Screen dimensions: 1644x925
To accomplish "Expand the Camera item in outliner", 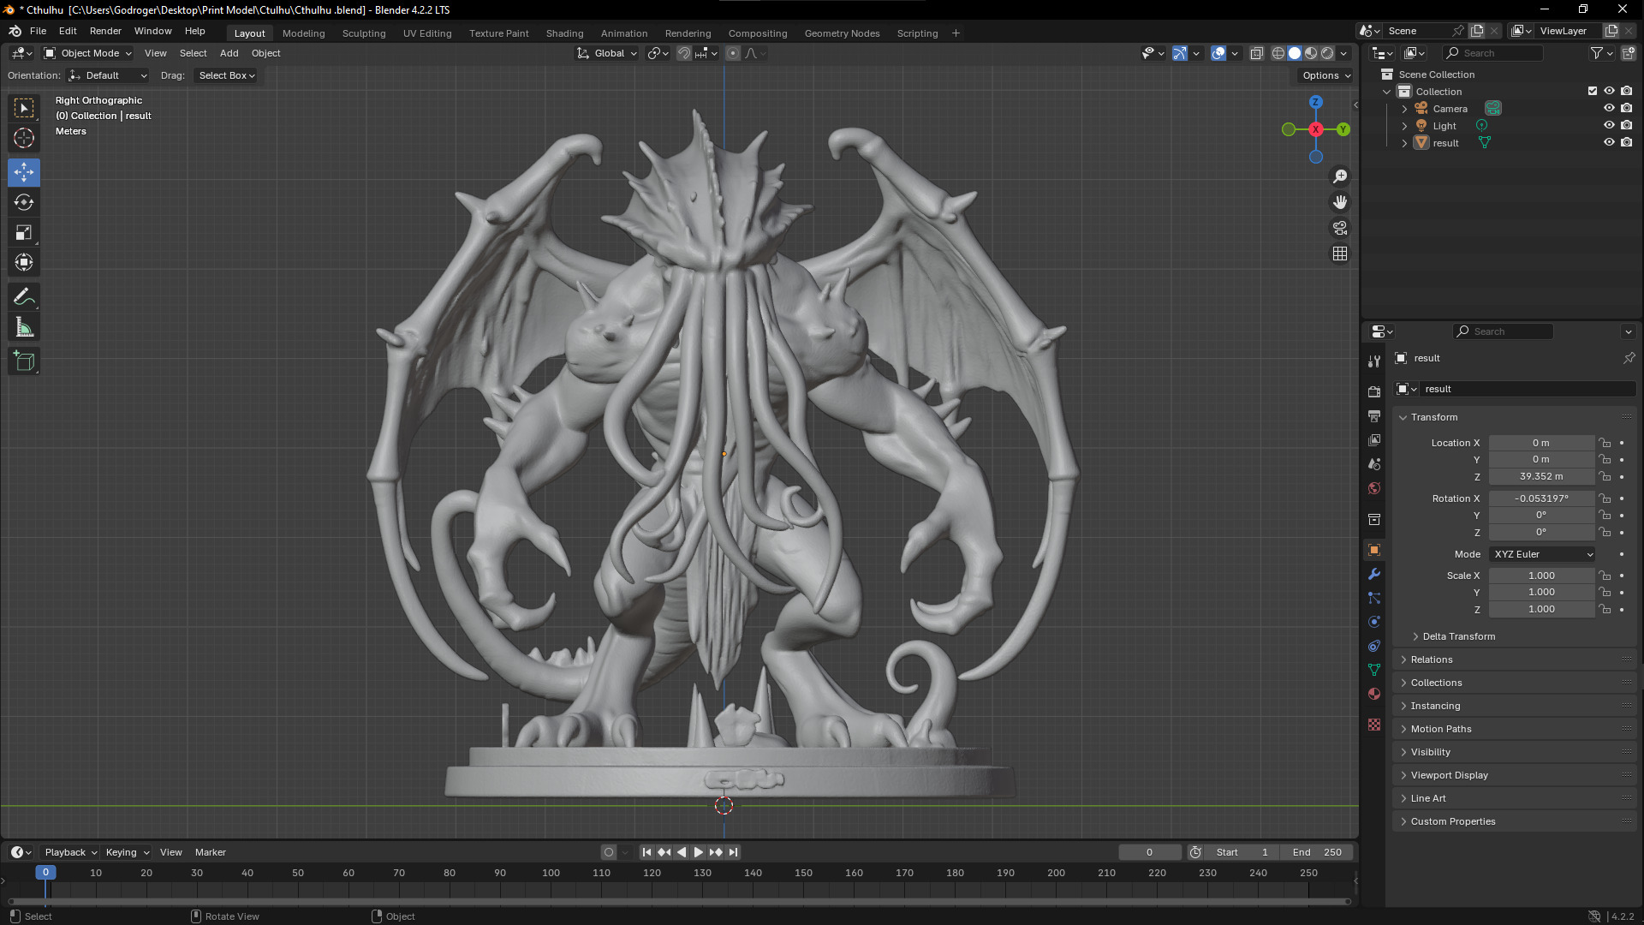I will [1404, 109].
